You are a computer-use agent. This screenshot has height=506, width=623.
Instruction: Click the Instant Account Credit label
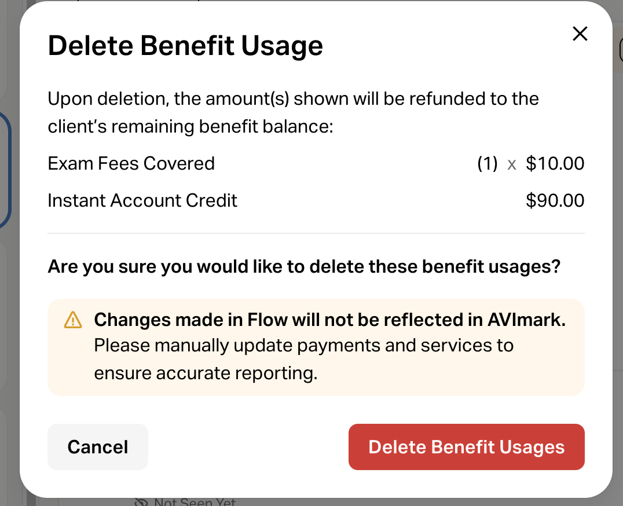(x=142, y=201)
